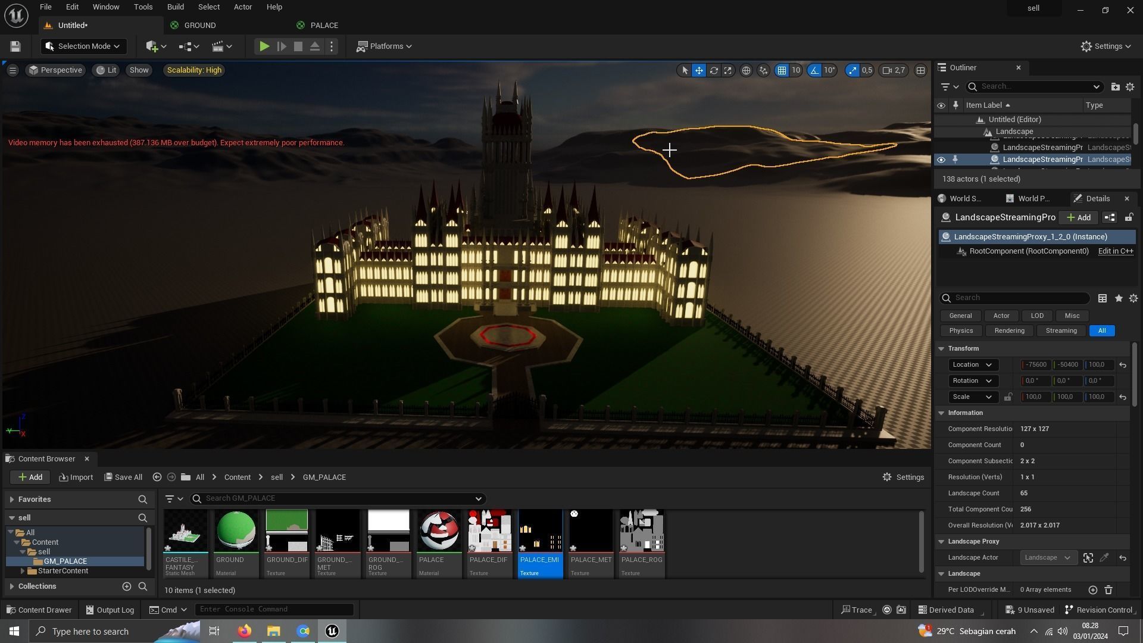
Task: Open the Platforms dropdown
Action: pyautogui.click(x=384, y=46)
